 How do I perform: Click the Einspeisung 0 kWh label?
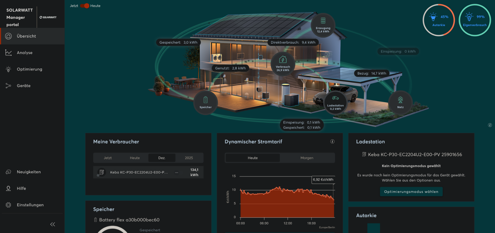(398, 51)
